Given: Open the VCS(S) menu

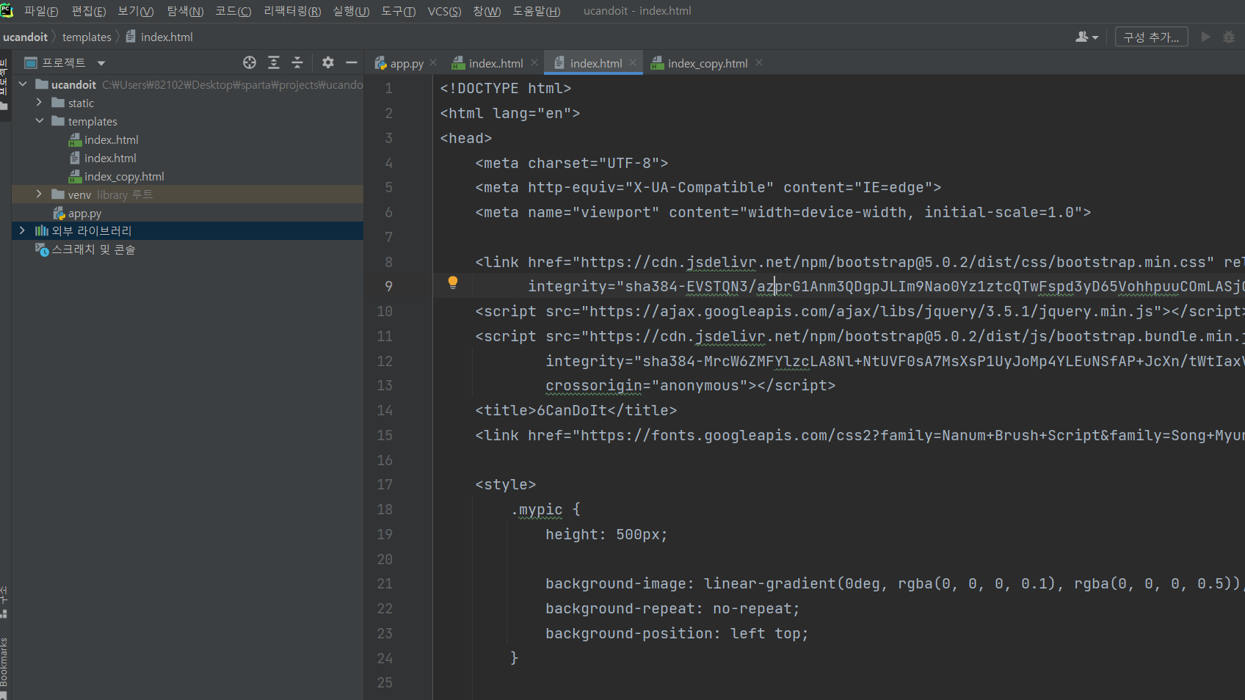Looking at the screenshot, I should pyautogui.click(x=445, y=11).
